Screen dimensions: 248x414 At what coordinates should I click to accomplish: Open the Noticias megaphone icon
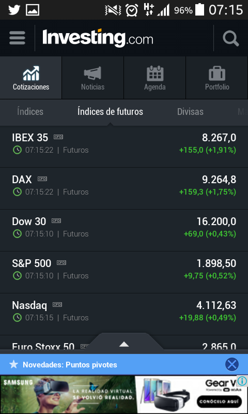(92, 73)
